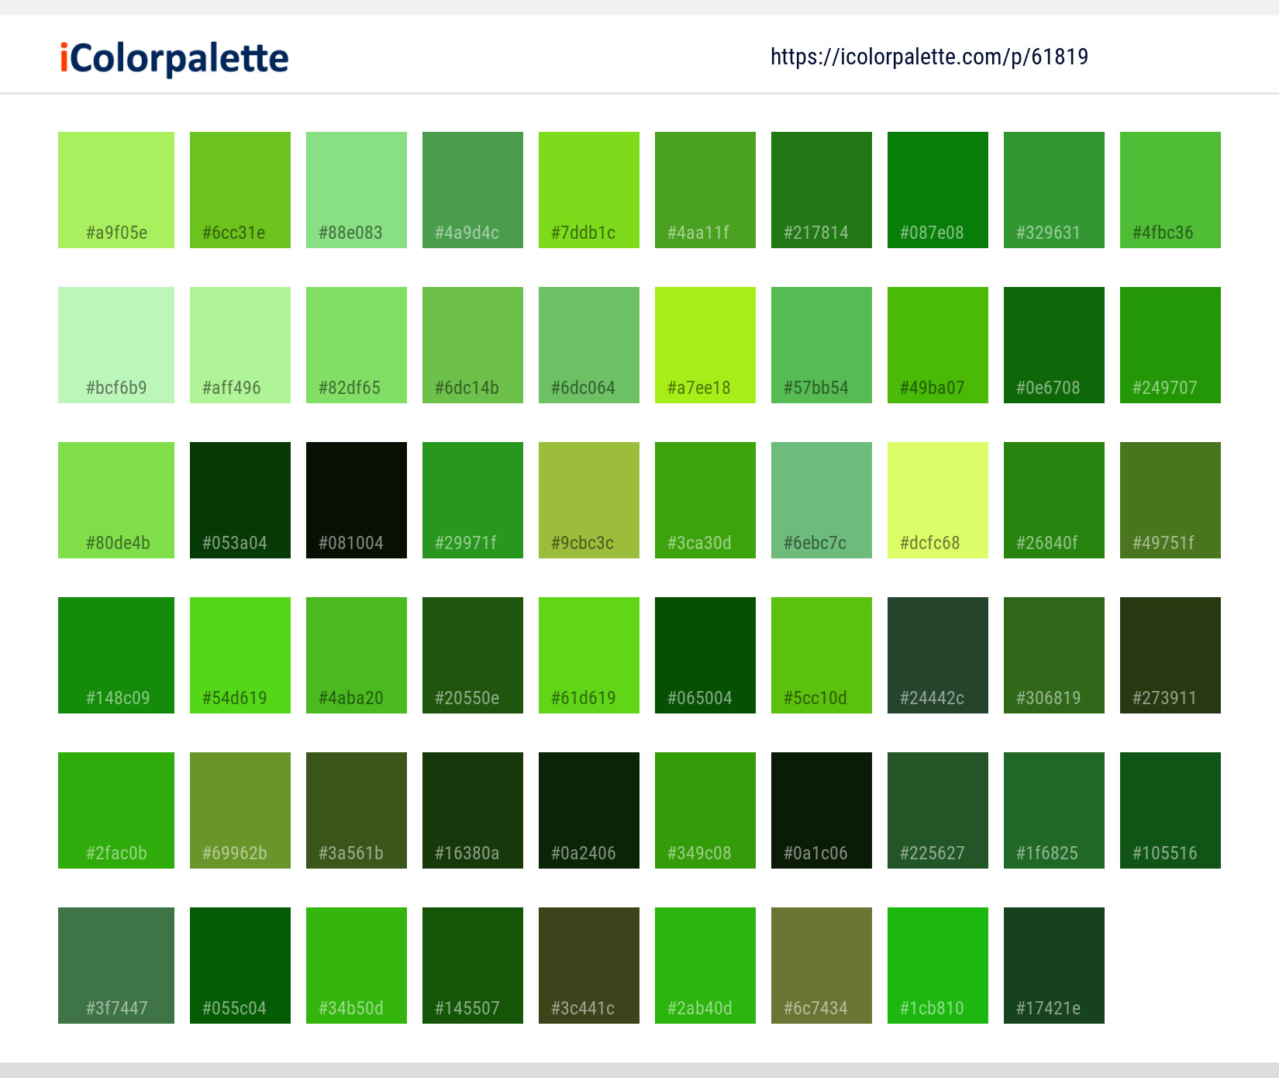Screen dimensions: 1279x1078
Task: Choose the #273911 swatch
Action: (x=1170, y=655)
